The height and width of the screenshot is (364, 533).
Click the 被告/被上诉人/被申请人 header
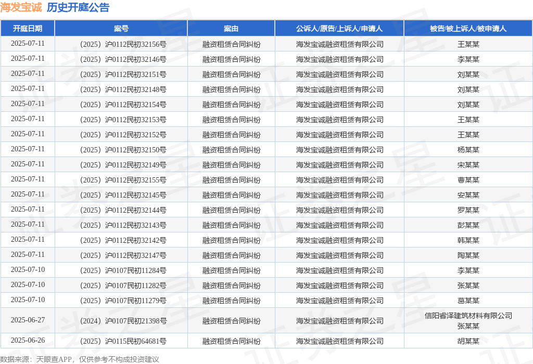468,29
